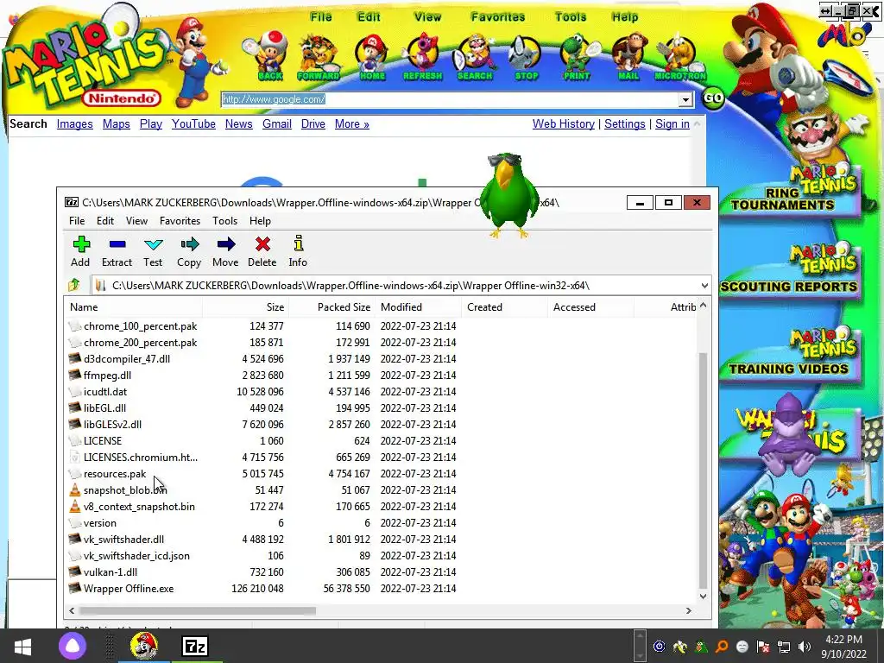Viewport: 884px width, 663px height.
Task: Open the 7-Zip Edit menu
Action: pos(104,221)
